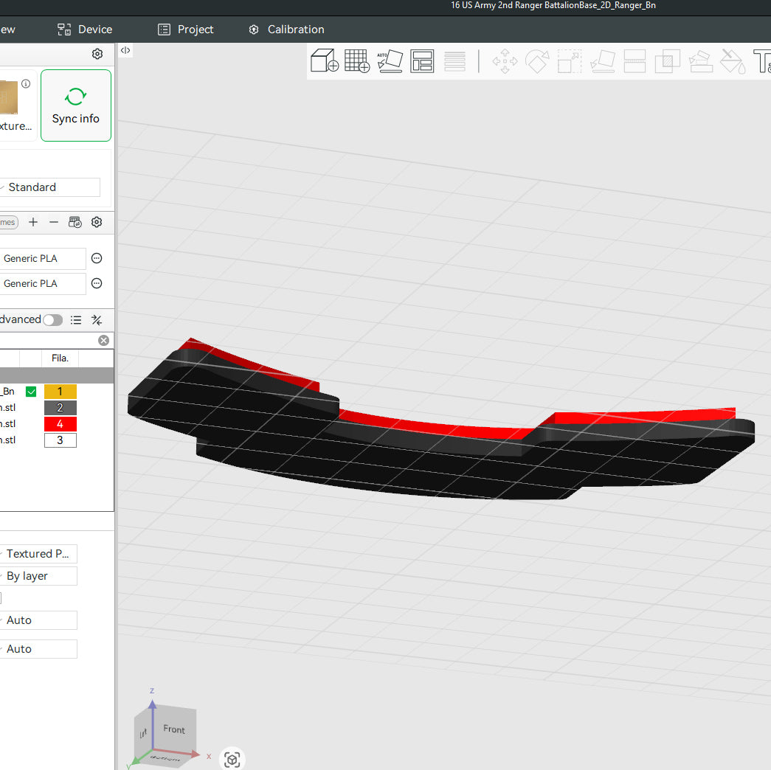The image size is (771, 770).
Task: Click the Auto orient toolbar icon
Action: [390, 60]
